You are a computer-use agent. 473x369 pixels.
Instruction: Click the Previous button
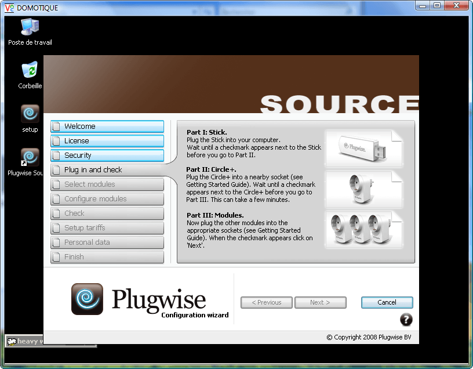(x=267, y=302)
